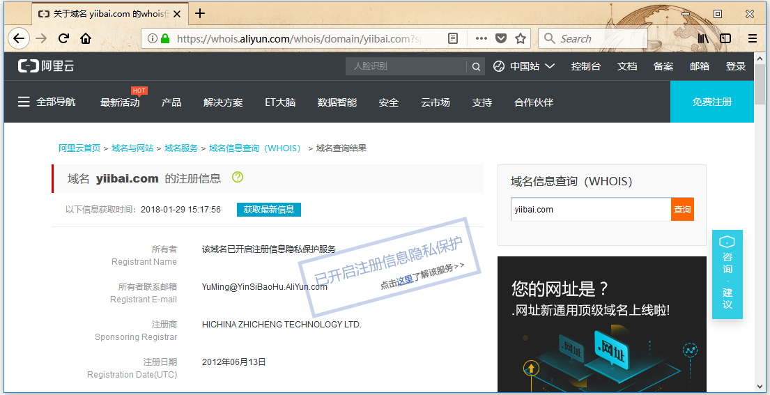Bookmark this page with the star icon

pyautogui.click(x=521, y=39)
